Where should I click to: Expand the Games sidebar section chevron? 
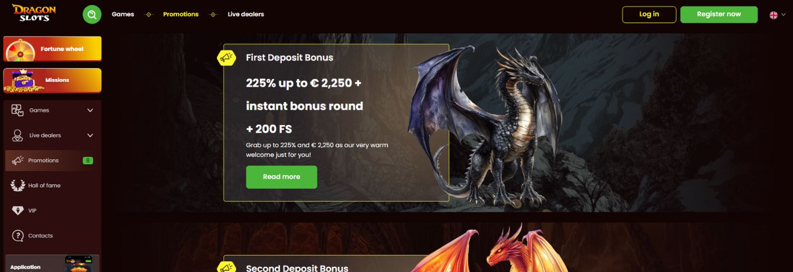click(x=90, y=110)
